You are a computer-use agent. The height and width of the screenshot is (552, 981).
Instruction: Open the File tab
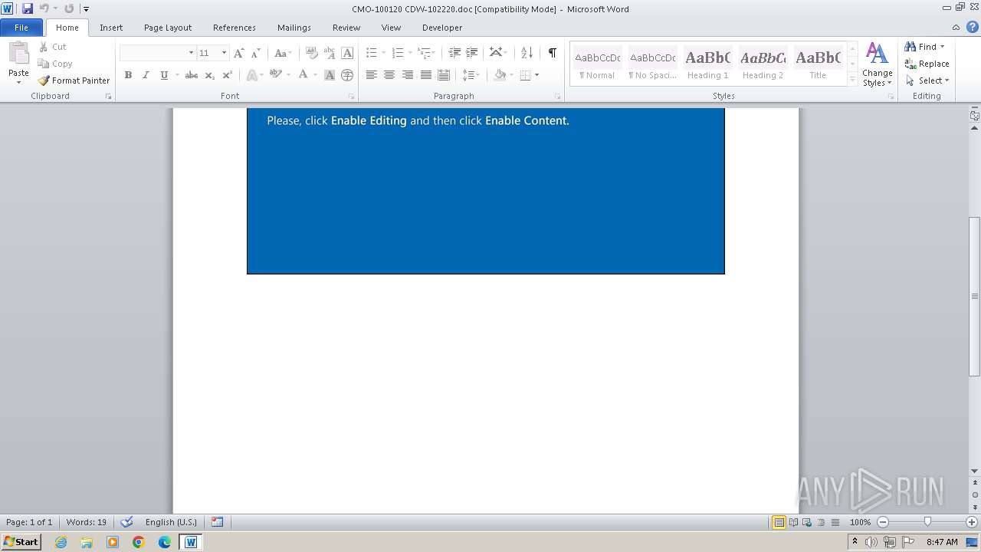coord(21,28)
